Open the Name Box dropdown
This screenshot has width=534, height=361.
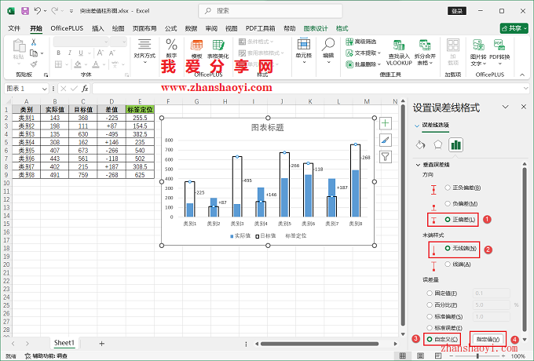click(44, 89)
